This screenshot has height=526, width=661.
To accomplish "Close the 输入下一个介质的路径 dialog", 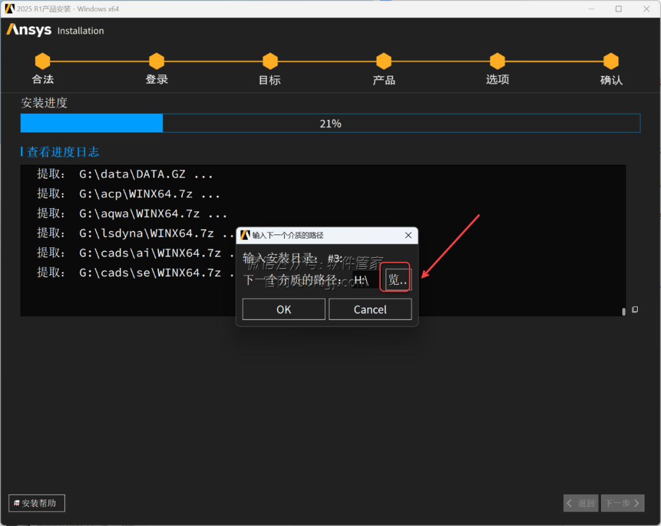I will click(x=408, y=235).
